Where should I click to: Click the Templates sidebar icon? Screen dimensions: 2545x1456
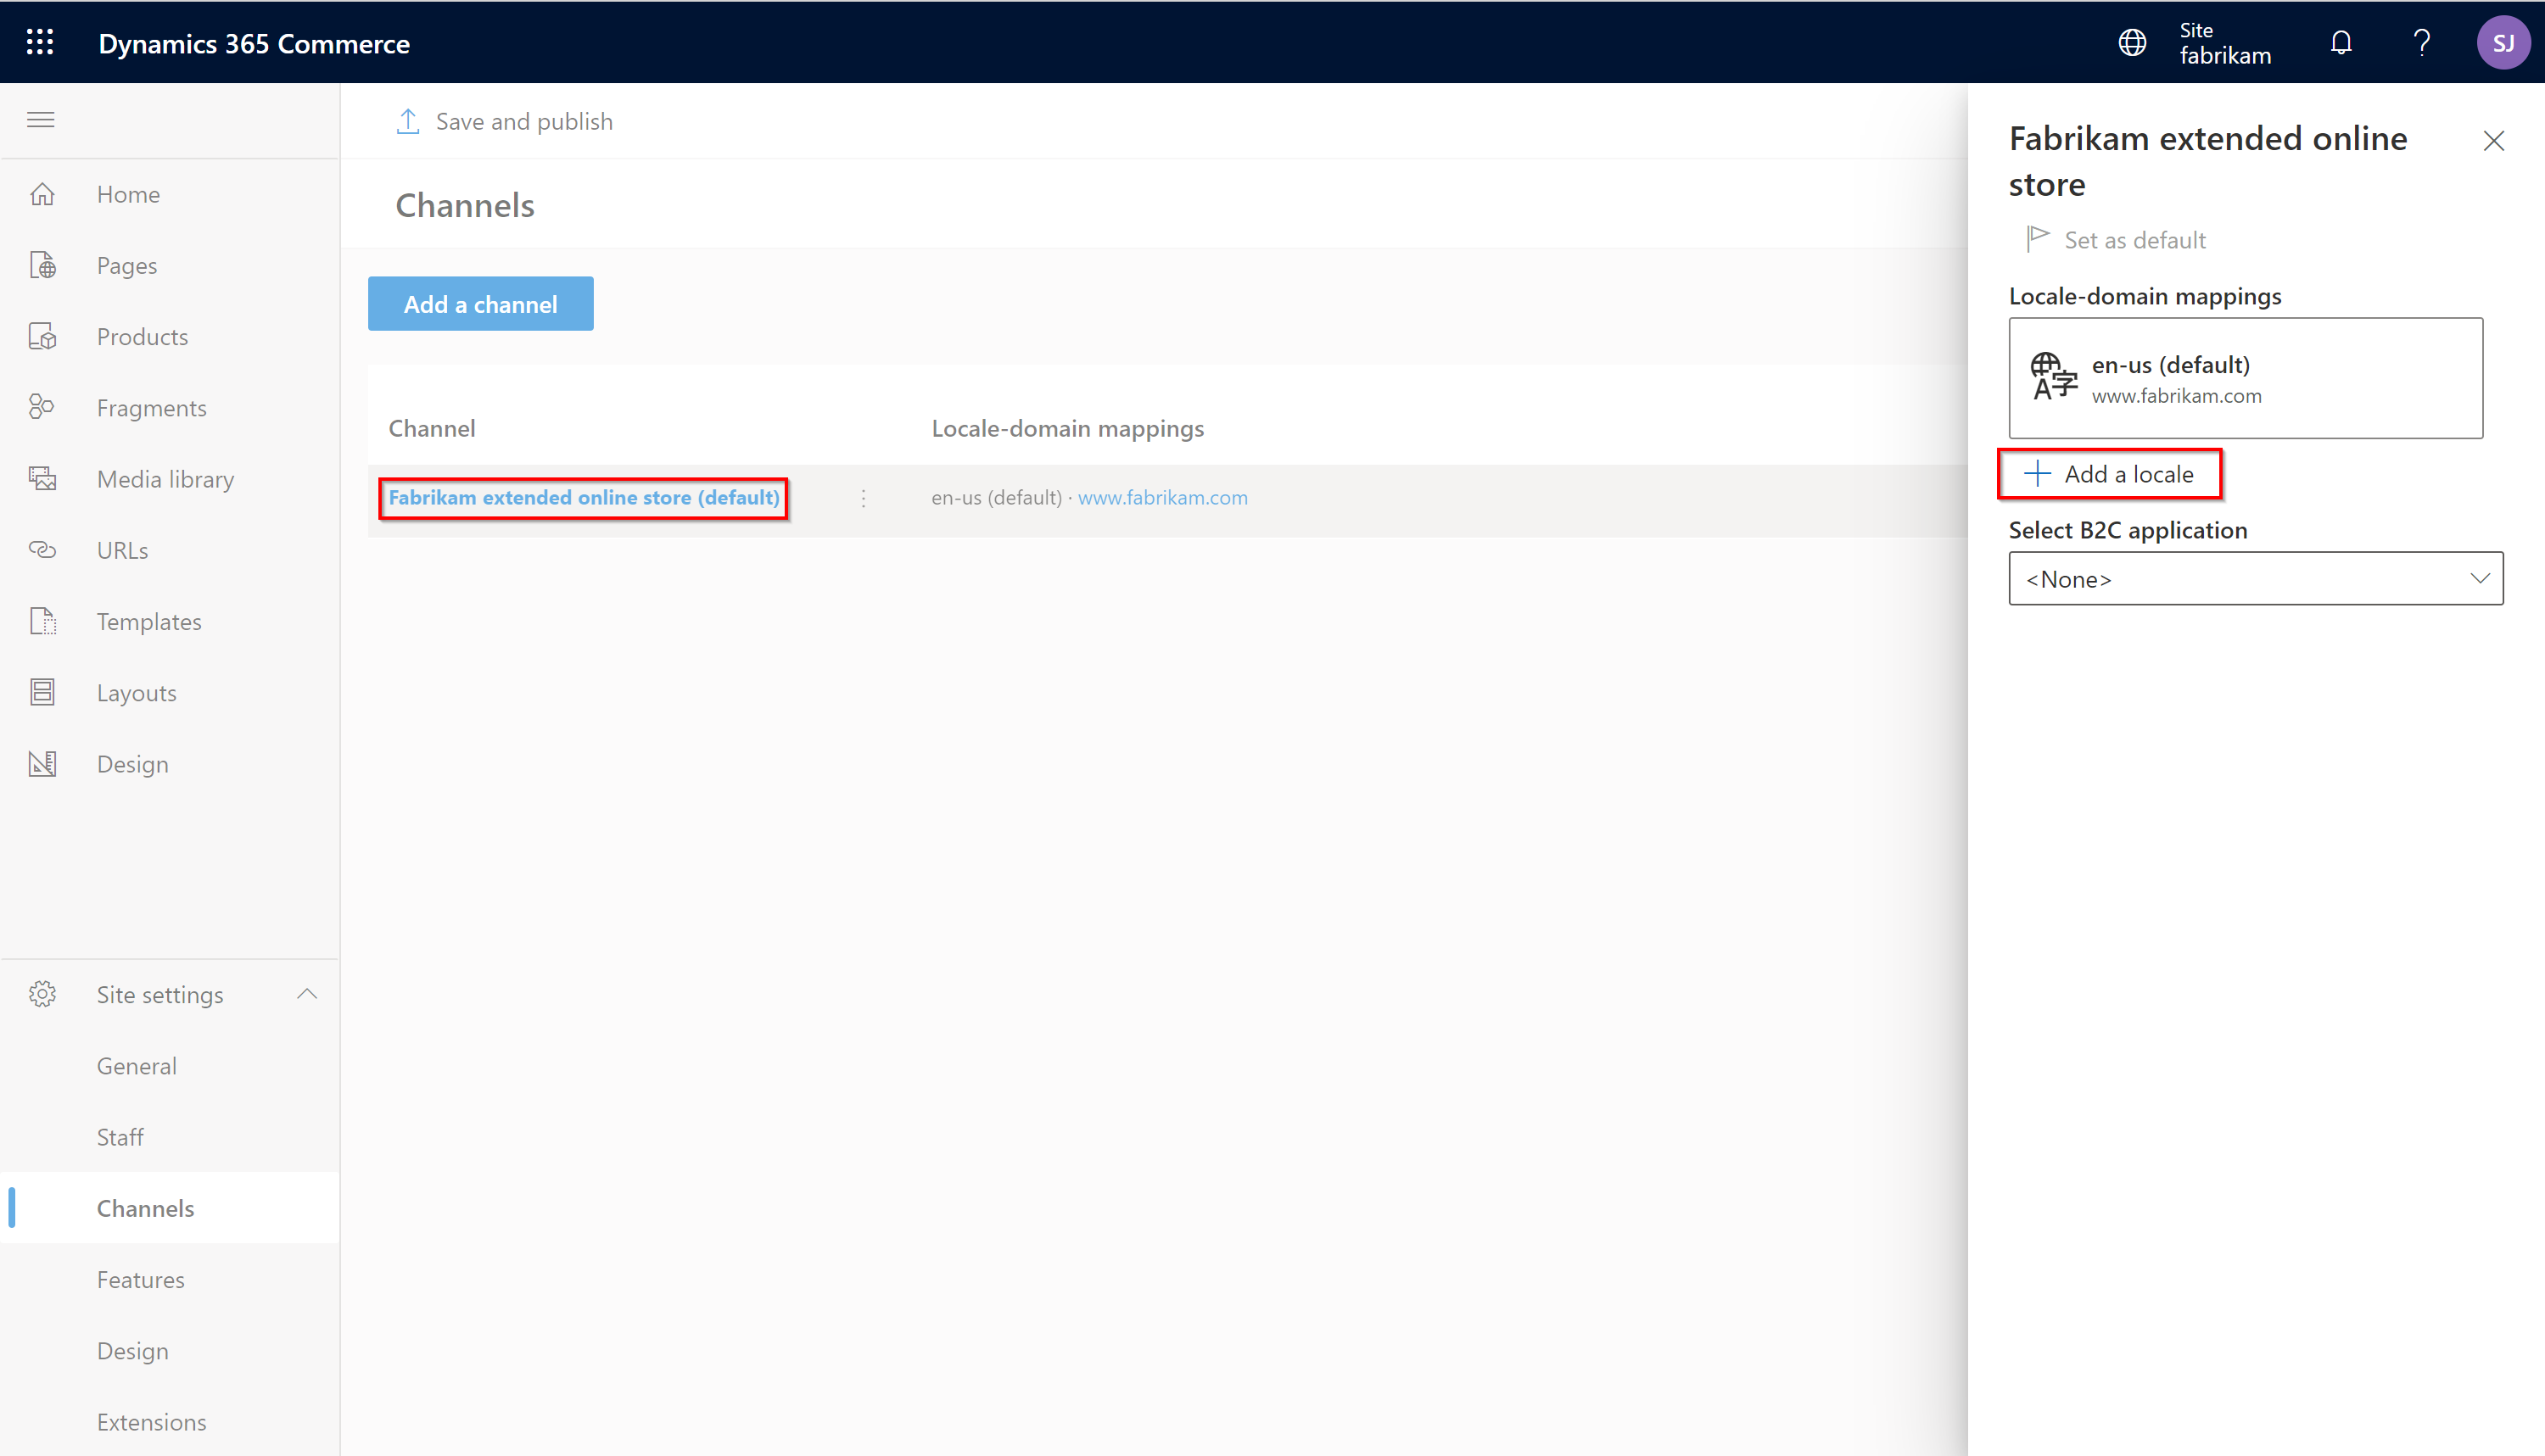click(44, 621)
